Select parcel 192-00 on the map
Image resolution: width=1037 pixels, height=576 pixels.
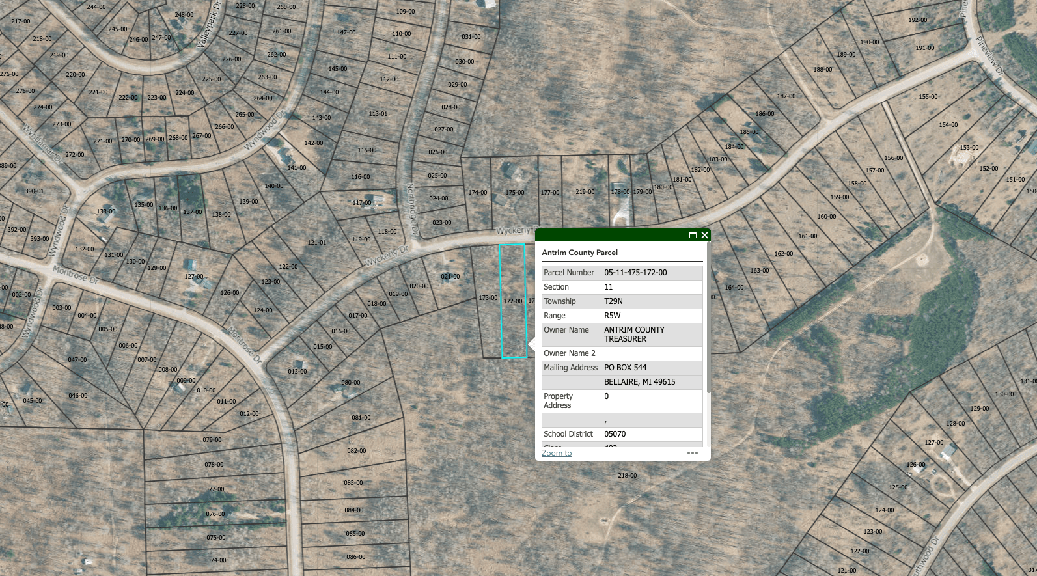pyautogui.click(x=918, y=20)
